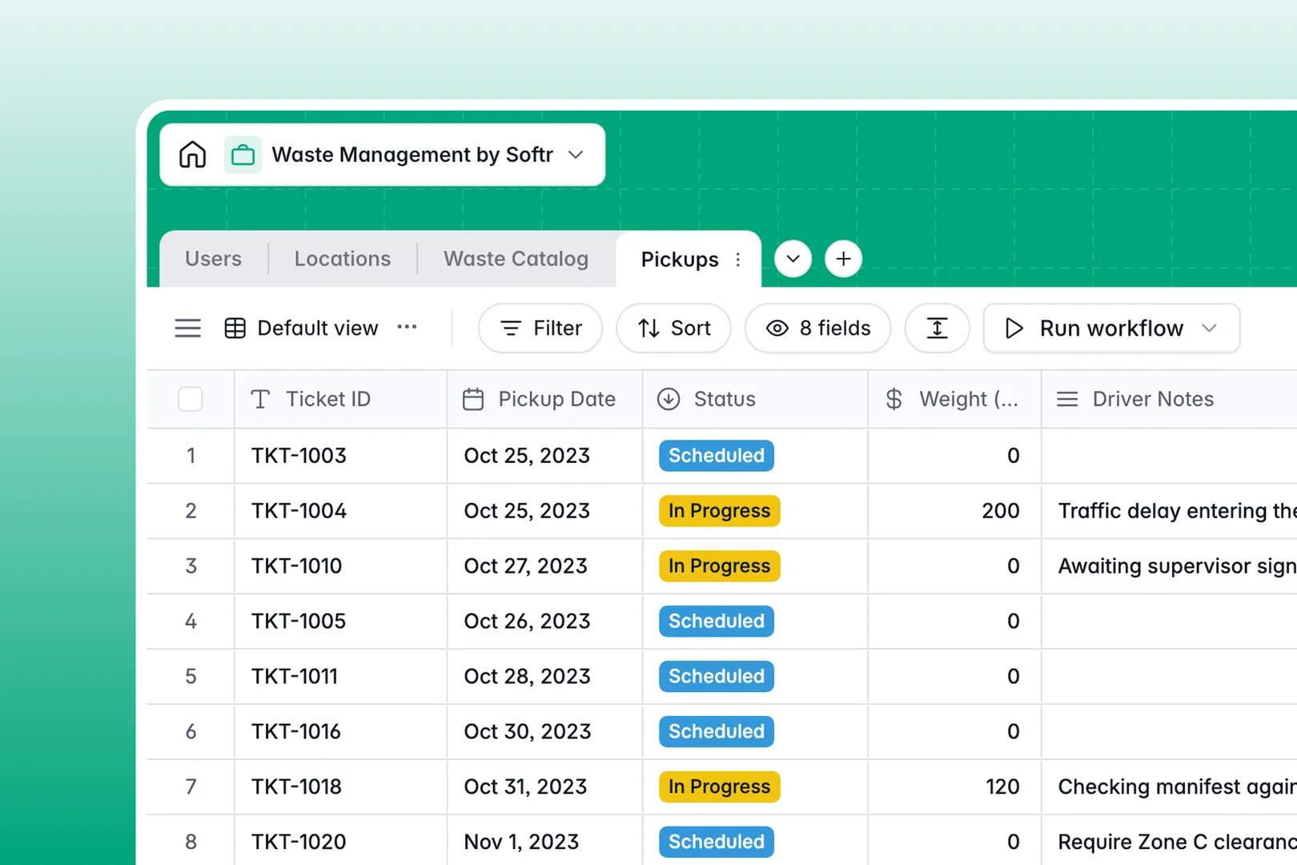
Task: Click the Status column select-type icon
Action: (669, 399)
